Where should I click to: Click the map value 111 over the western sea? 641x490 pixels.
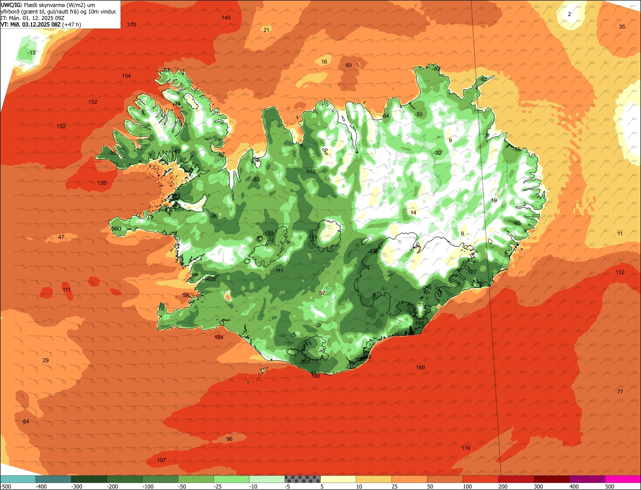click(x=67, y=290)
